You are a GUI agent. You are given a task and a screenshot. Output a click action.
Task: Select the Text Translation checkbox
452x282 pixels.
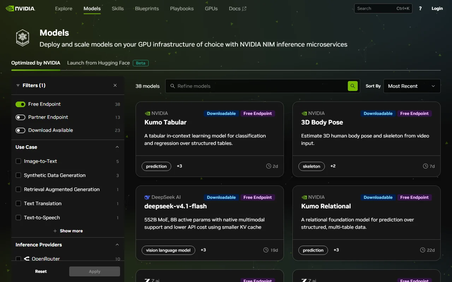click(18, 203)
